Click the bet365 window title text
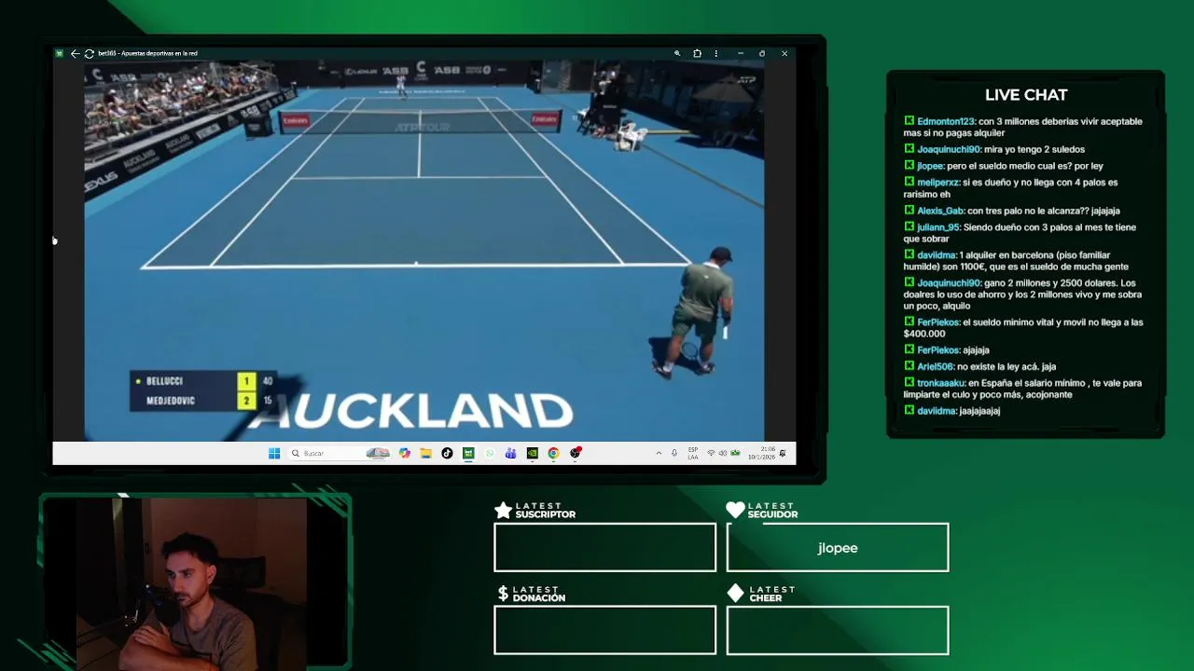This screenshot has height=671, width=1194. click(147, 53)
